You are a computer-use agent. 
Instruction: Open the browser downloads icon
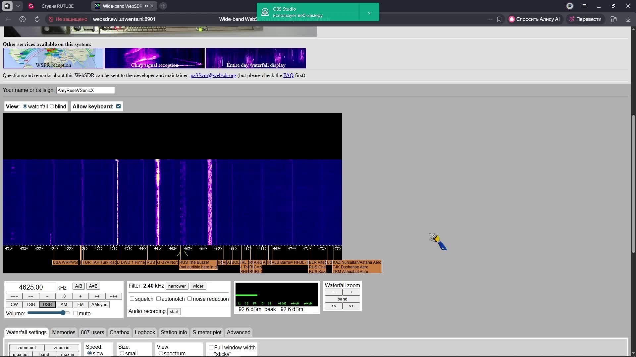tap(628, 19)
